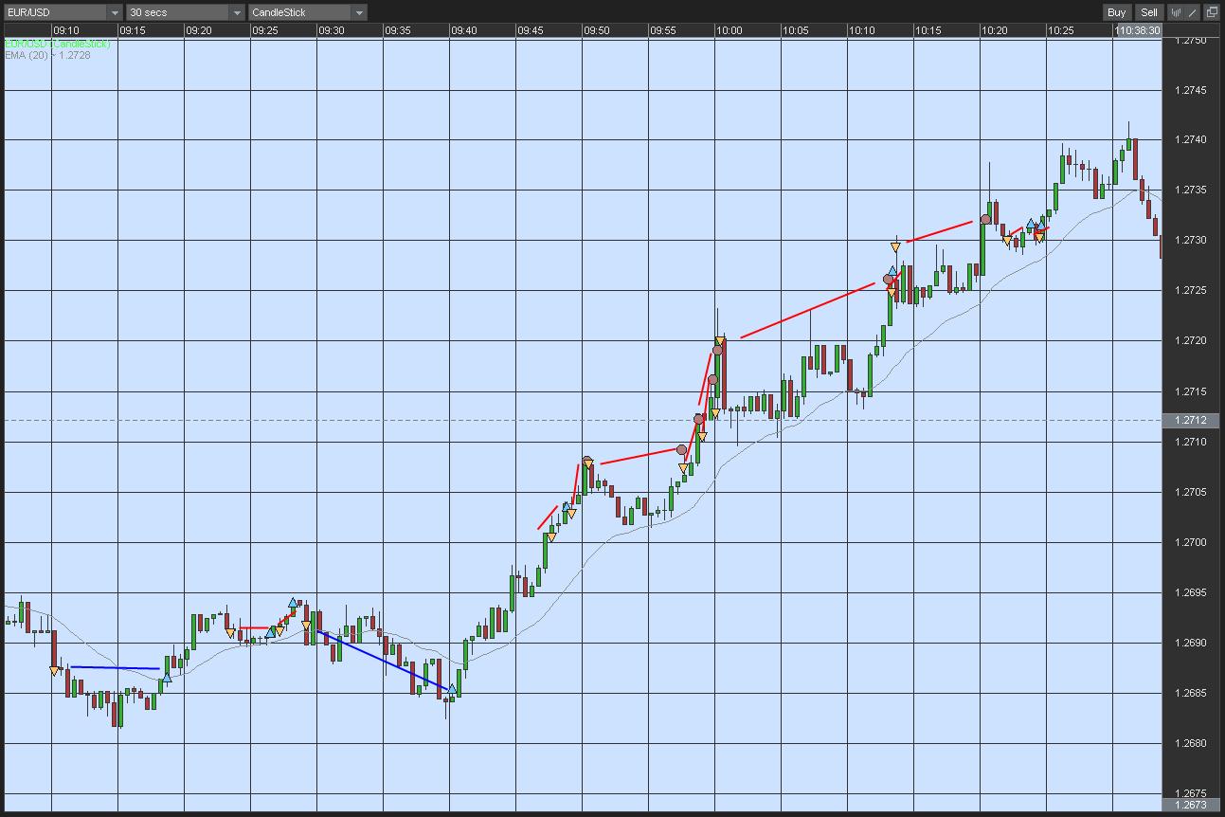
Task: Click the 09:30 time axis label
Action: pyautogui.click(x=332, y=30)
